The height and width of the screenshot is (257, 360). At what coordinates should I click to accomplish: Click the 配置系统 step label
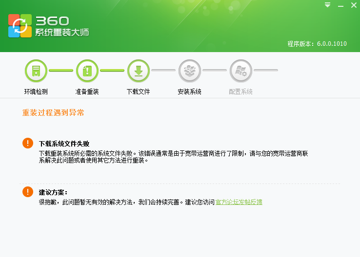[241, 92]
